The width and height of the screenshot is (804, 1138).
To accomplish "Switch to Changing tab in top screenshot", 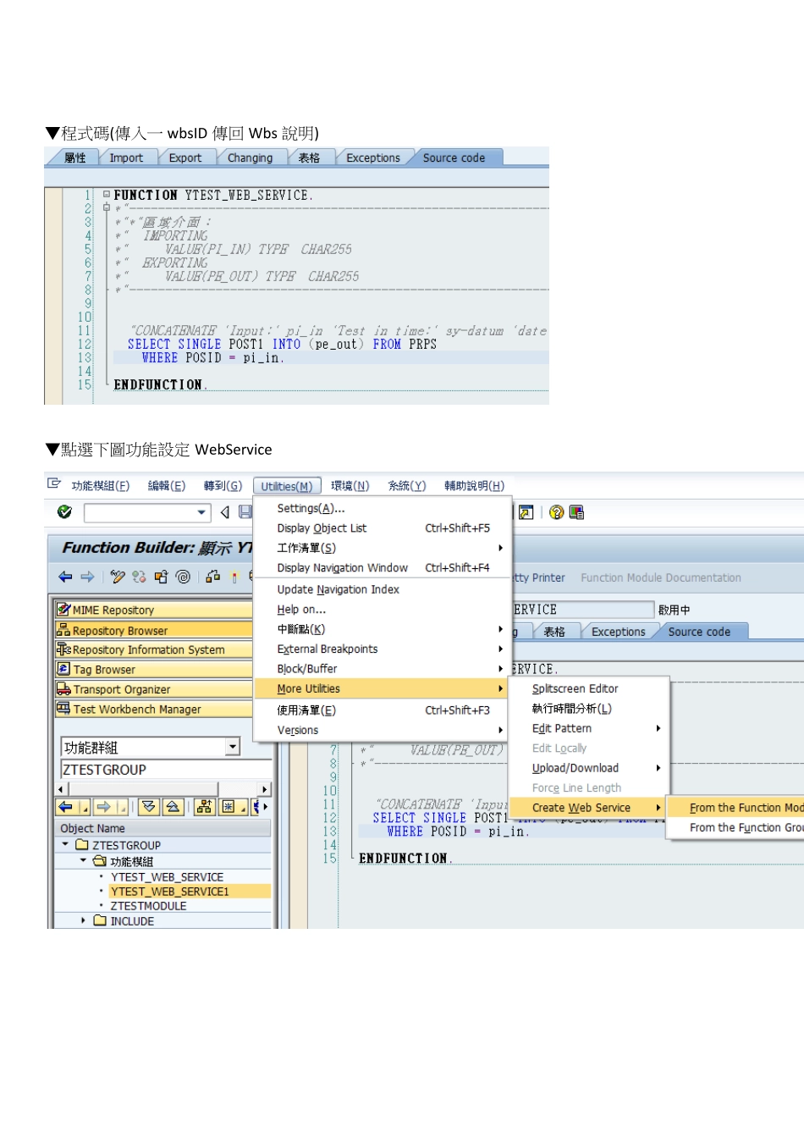I will tap(250, 157).
